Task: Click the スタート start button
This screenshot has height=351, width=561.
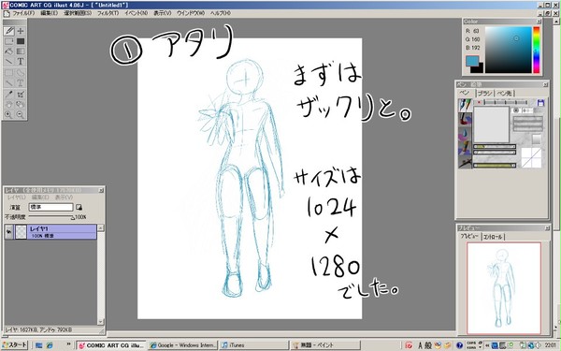Action: coord(15,344)
